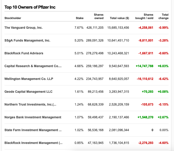Click the 56,536,168 shares owned cell
The width and height of the screenshot is (174, 151).
coord(96,130)
